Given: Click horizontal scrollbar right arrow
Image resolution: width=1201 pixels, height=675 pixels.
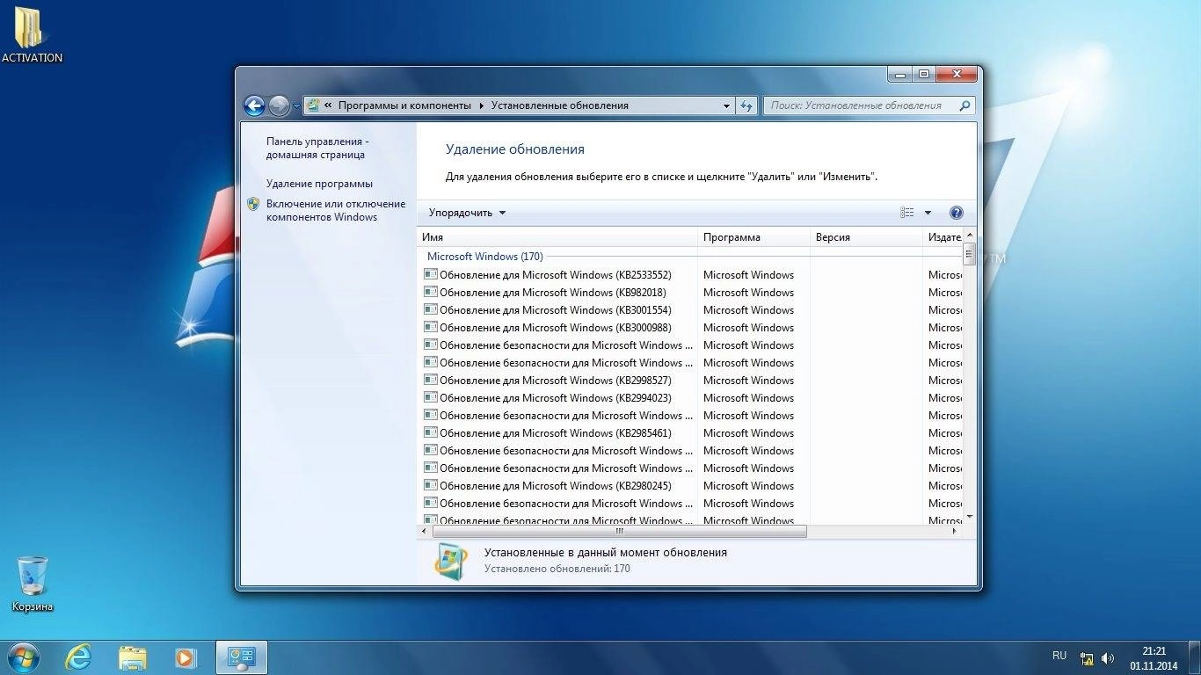Looking at the screenshot, I should (956, 532).
